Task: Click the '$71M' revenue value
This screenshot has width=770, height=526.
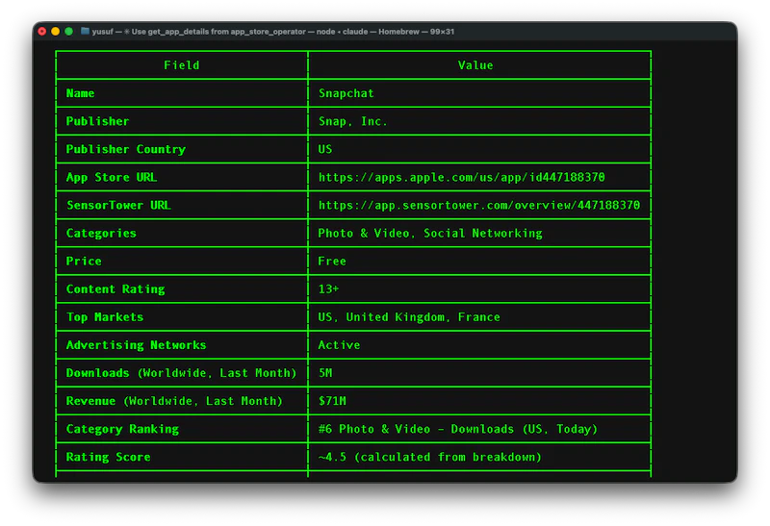Action: (x=332, y=401)
